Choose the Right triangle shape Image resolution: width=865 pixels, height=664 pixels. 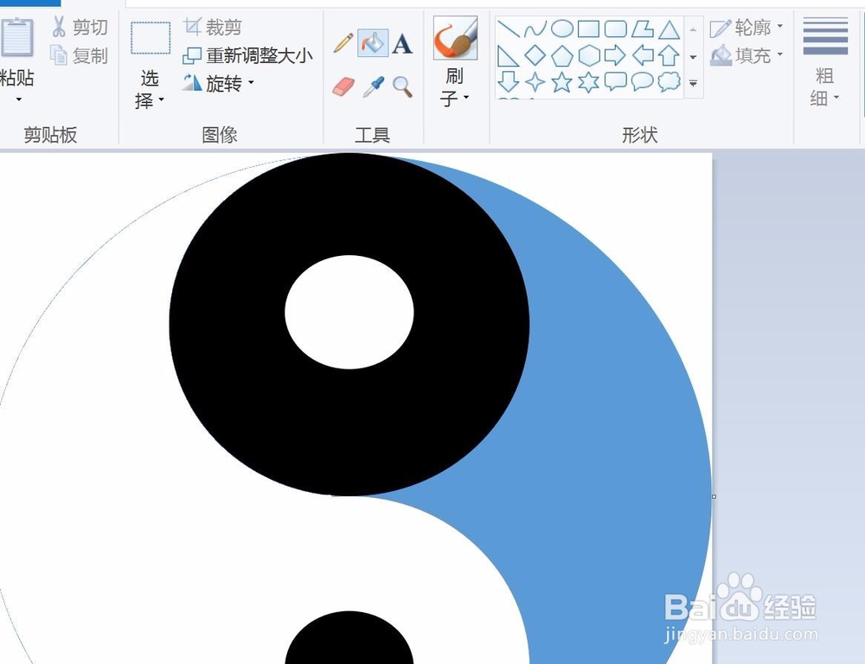click(508, 55)
